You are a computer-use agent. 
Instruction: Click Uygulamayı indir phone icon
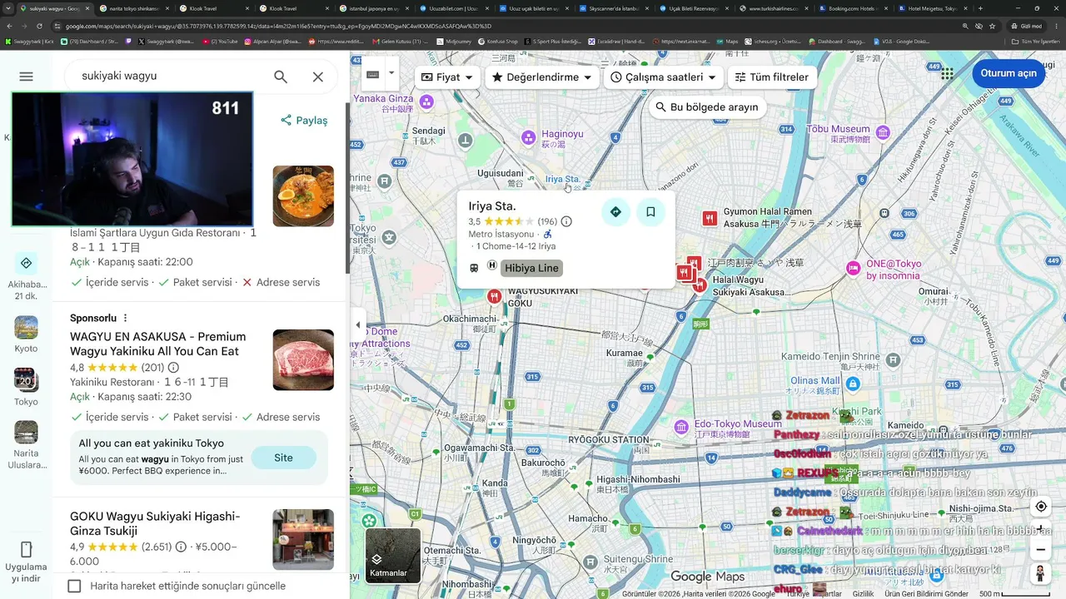tap(26, 550)
